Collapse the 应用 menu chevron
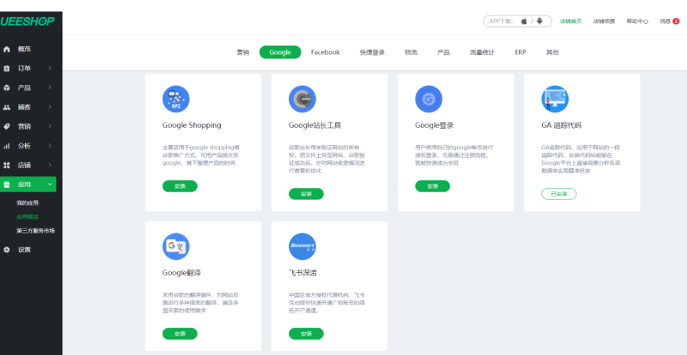The width and height of the screenshot is (687, 355). tap(50, 185)
